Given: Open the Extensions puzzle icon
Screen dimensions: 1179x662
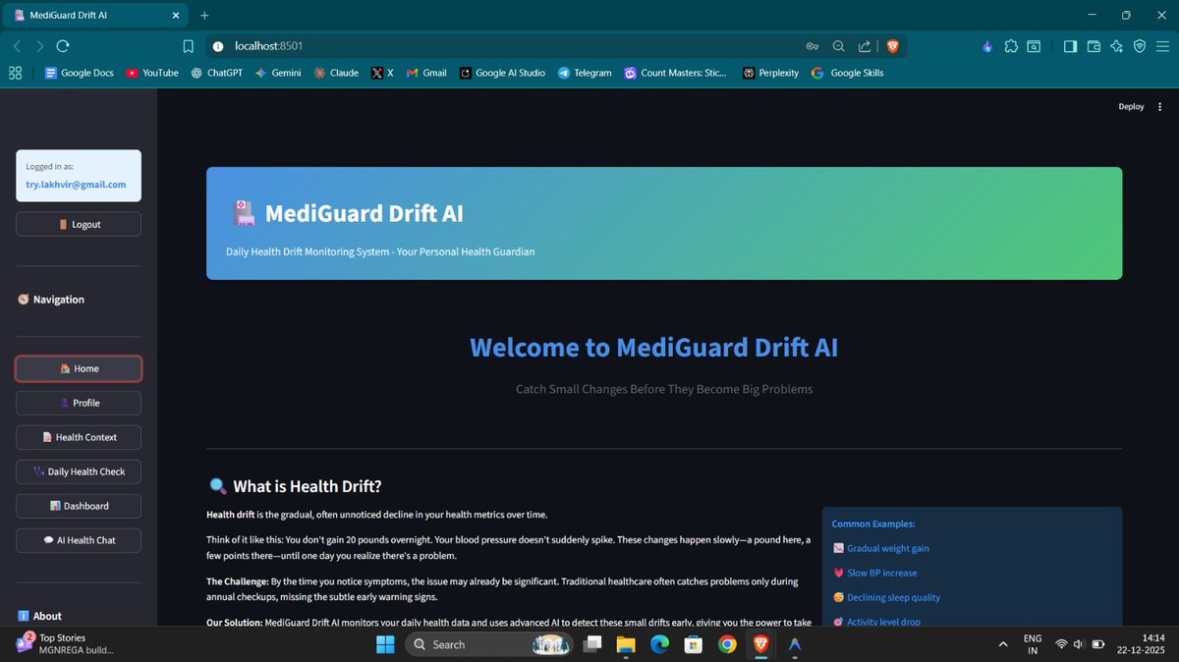Looking at the screenshot, I should click(x=1011, y=45).
